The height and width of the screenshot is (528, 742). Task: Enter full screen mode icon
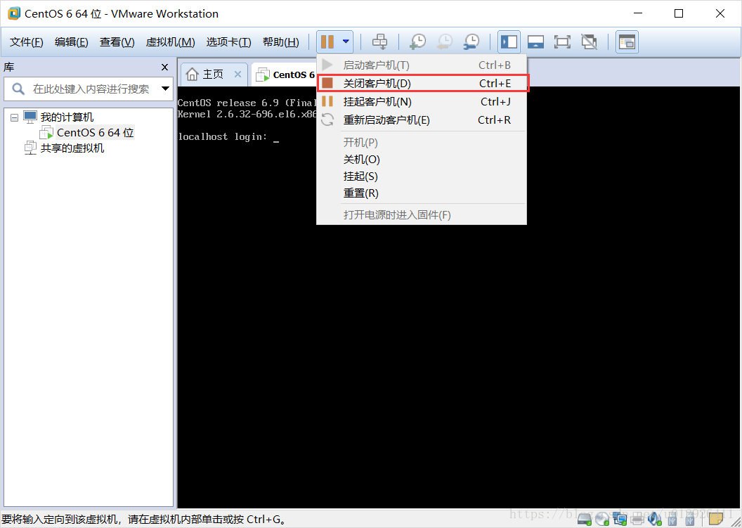coord(562,41)
